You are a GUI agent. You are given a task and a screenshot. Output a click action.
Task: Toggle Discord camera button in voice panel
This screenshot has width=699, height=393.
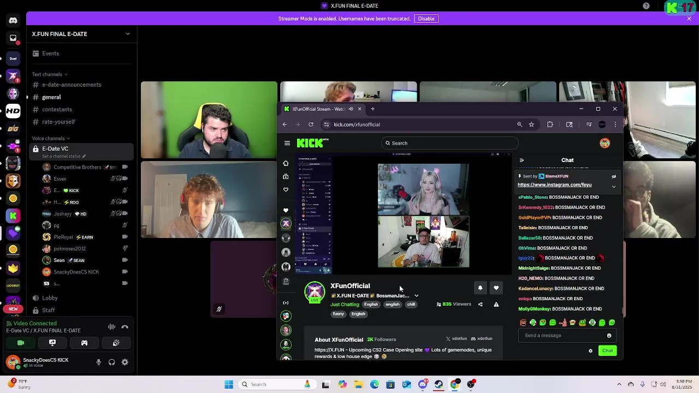21,343
